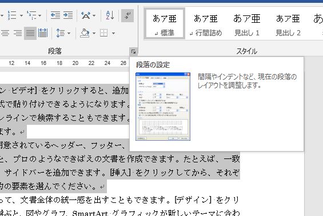Click ruler mark 20
Screen dimensions: 323x216
tap(75, 63)
